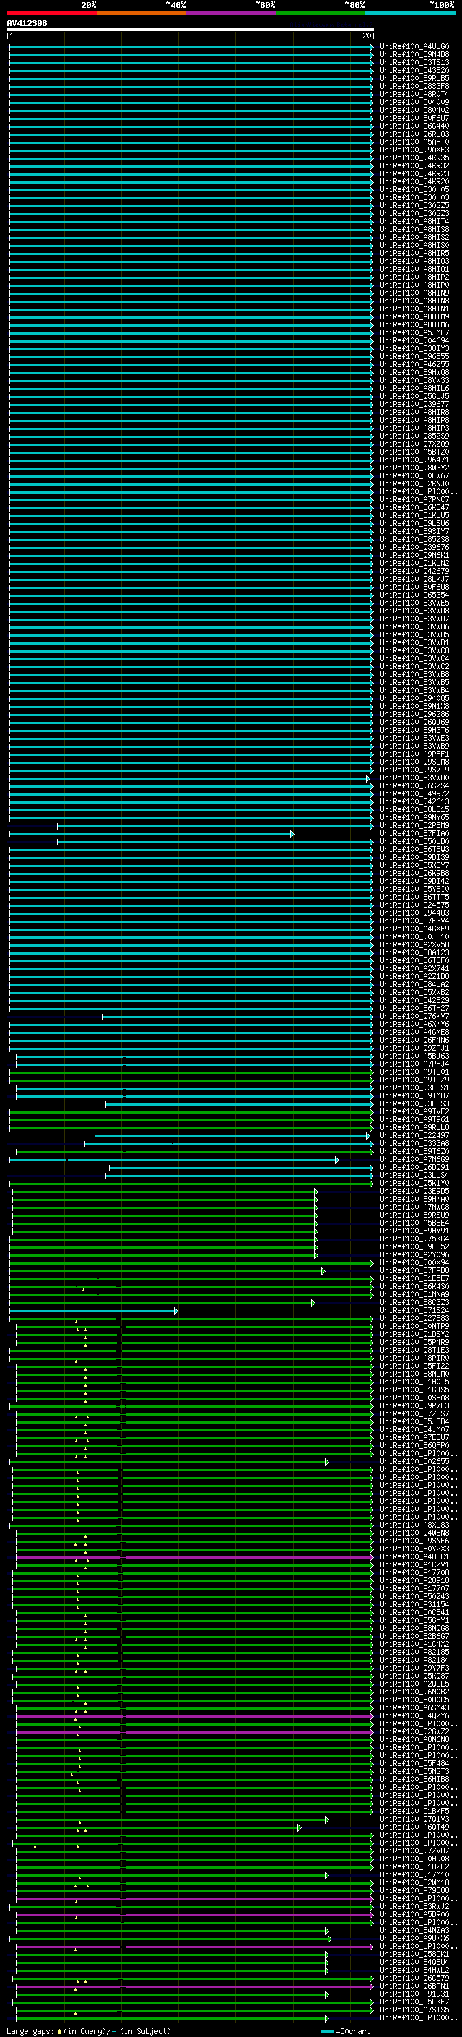
Task: Select the UniRef100_Q9AXE3 label
Action: (414, 150)
